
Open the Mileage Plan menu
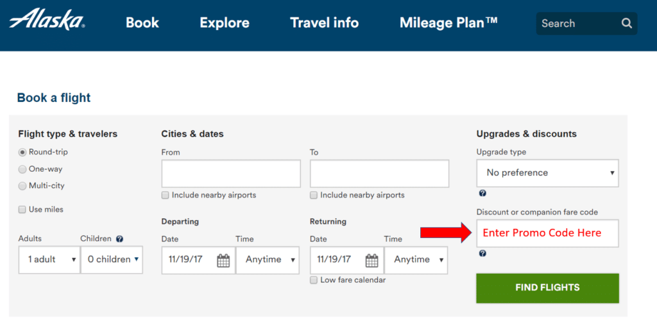[448, 23]
